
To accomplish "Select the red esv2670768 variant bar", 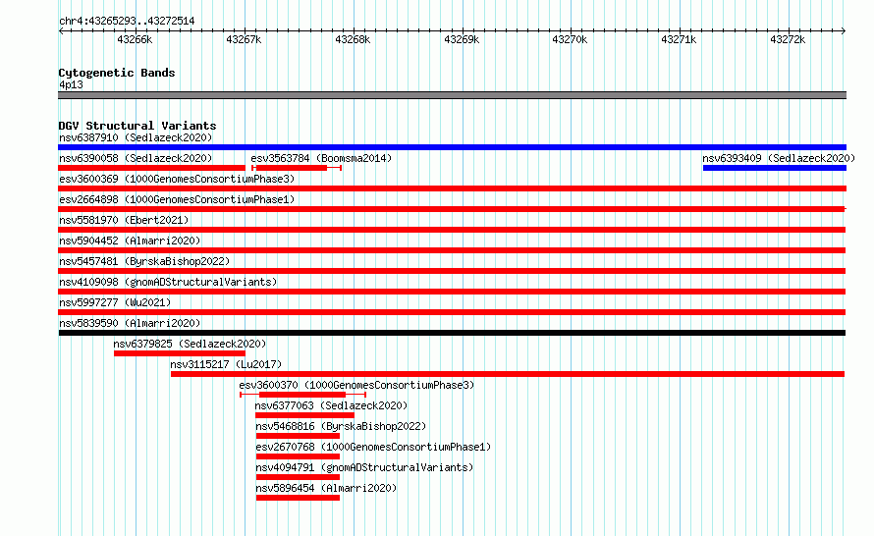I will coord(298,456).
